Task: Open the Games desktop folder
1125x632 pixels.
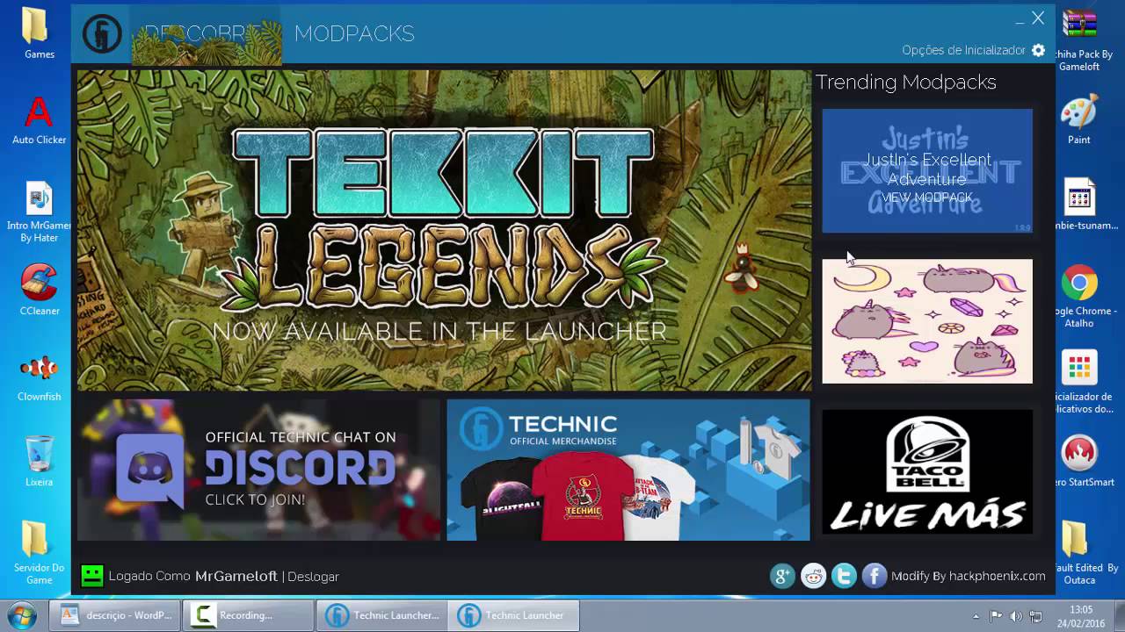Action: pyautogui.click(x=39, y=35)
